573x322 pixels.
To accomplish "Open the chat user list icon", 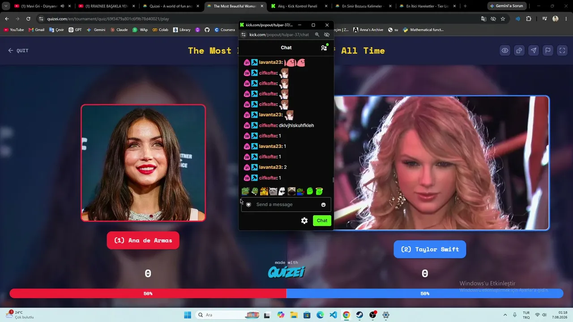I will click(324, 47).
